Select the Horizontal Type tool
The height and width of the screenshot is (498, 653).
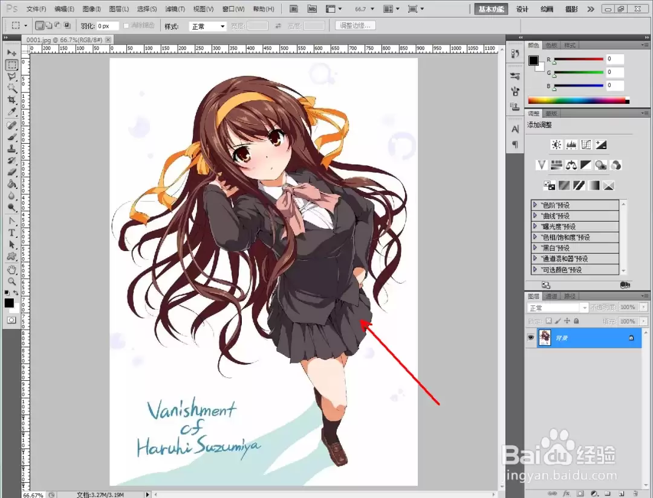tap(11, 233)
